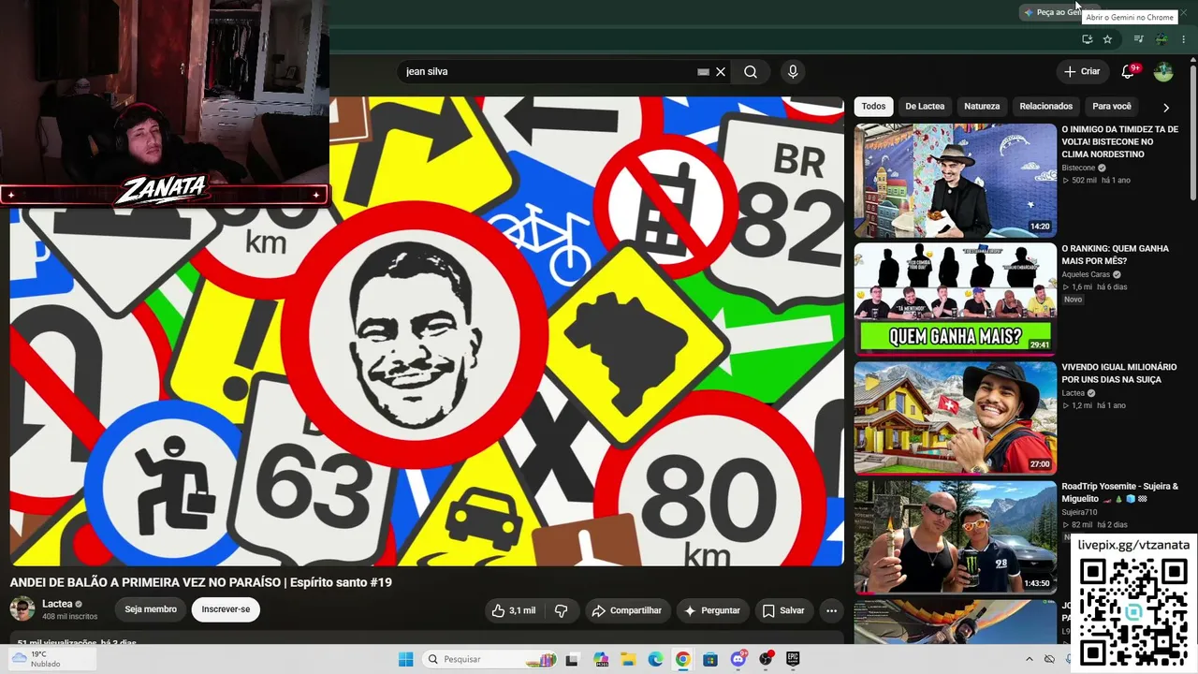Save video with the Salvar button
Screen dimensions: 1198x674
[x=783, y=611]
